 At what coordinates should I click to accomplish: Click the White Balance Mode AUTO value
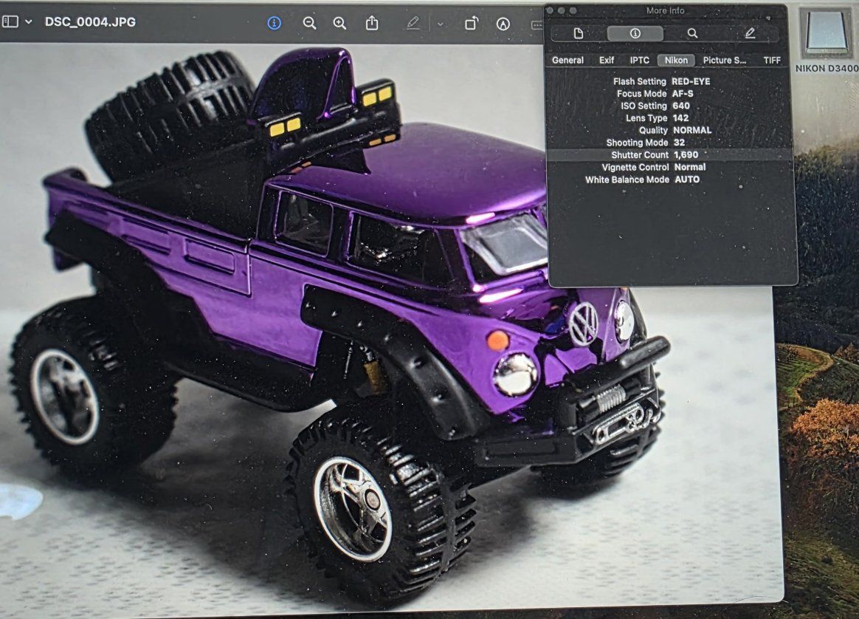tap(687, 179)
